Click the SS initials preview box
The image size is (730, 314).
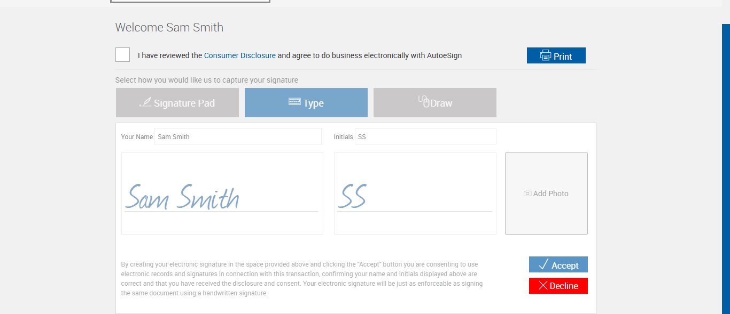(x=415, y=194)
